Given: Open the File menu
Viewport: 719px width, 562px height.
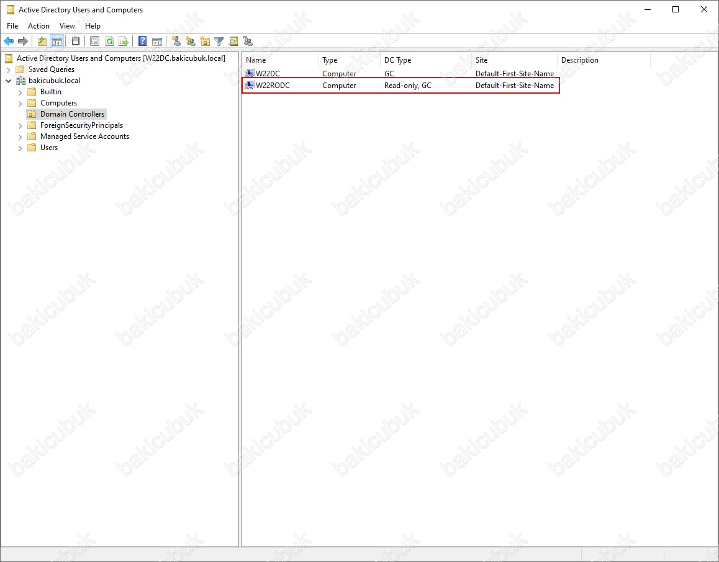Looking at the screenshot, I should (12, 26).
